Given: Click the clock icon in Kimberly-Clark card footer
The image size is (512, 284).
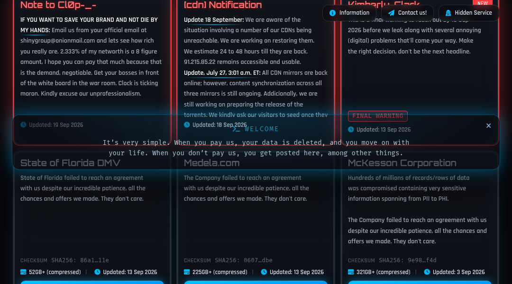Looking at the screenshot, I should tap(351, 129).
